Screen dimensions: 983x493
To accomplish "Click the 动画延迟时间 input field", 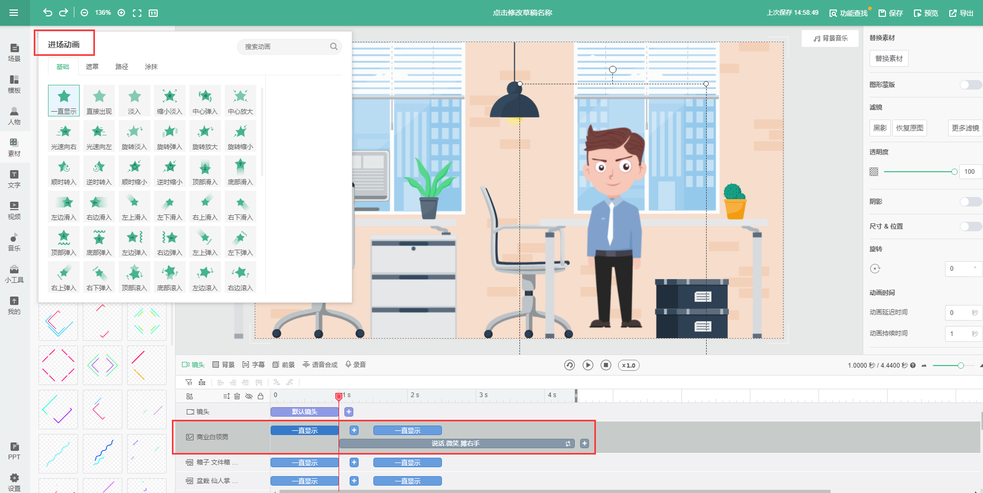I will 963,312.
